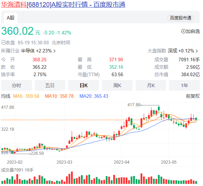The width and height of the screenshot is (203, 186).
Task: Click the 成交量7091.16手 volume chart label
Action: click(x=17, y=170)
